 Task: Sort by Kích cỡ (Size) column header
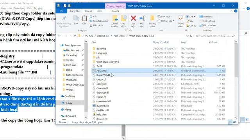pyautogui.click(x=213, y=42)
